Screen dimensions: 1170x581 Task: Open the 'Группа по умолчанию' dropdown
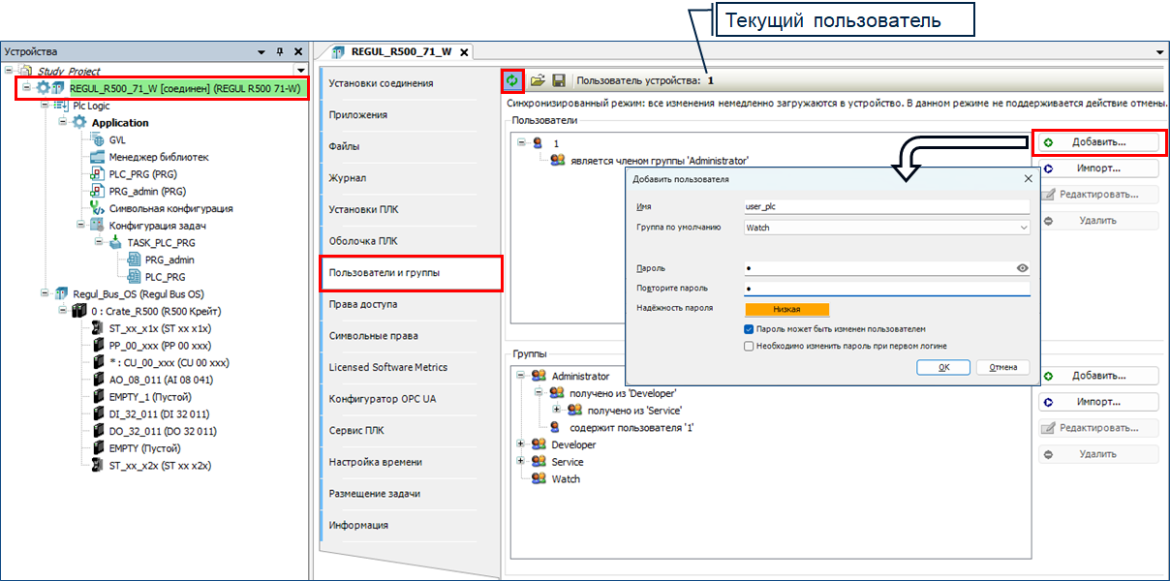[x=1024, y=228]
